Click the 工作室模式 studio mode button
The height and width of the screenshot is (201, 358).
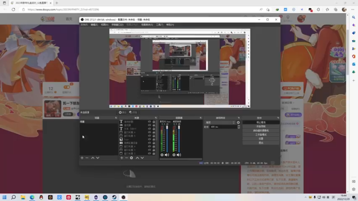(x=261, y=135)
